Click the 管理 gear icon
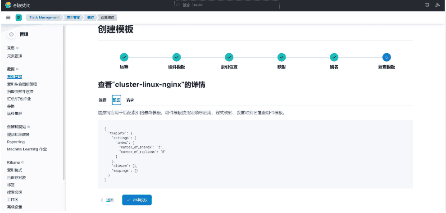The height and width of the screenshot is (213, 446). pyautogui.click(x=11, y=34)
